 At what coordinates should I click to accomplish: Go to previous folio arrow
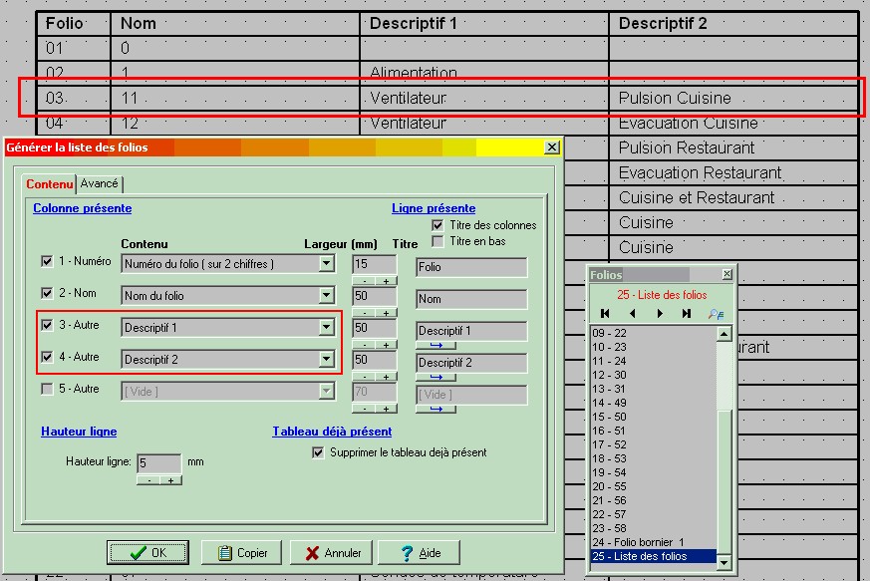coord(632,314)
